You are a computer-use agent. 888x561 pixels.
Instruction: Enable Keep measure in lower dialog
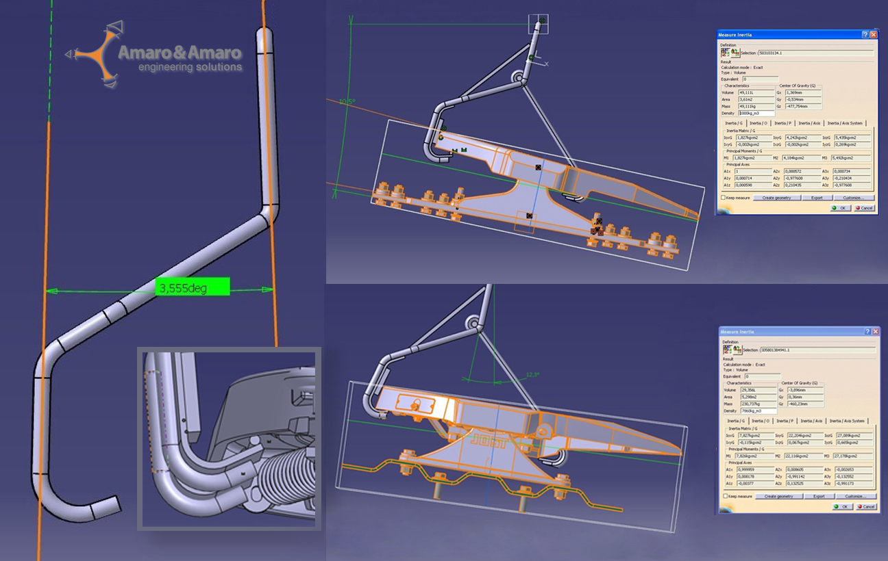[x=726, y=497]
